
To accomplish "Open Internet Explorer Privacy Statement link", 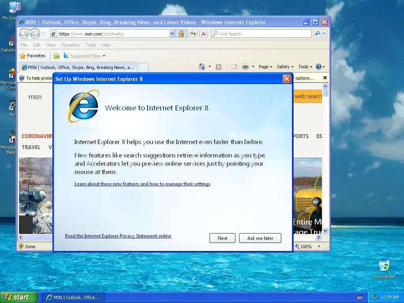I will 118,236.
